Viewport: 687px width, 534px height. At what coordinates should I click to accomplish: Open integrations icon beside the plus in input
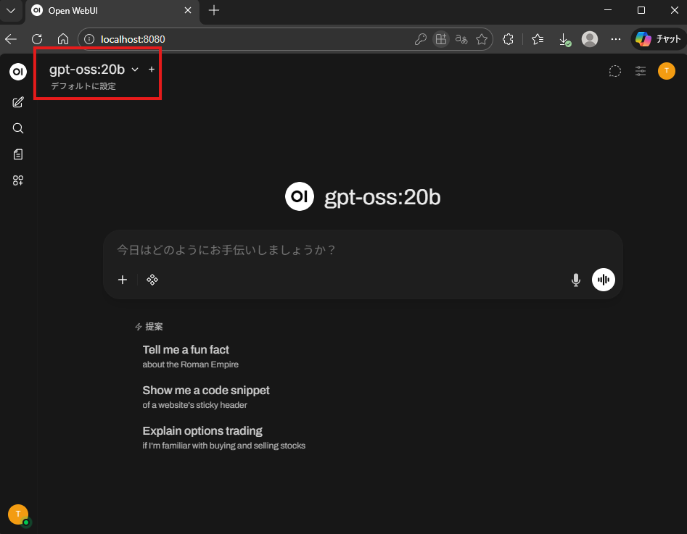click(x=152, y=280)
